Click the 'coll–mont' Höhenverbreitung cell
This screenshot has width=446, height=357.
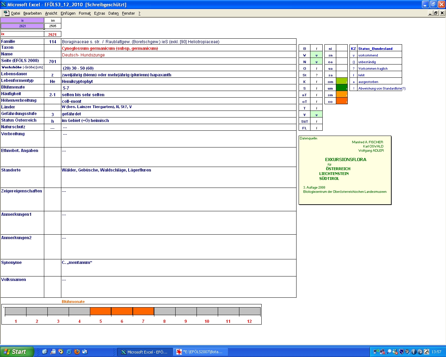pyautogui.click(x=179, y=101)
